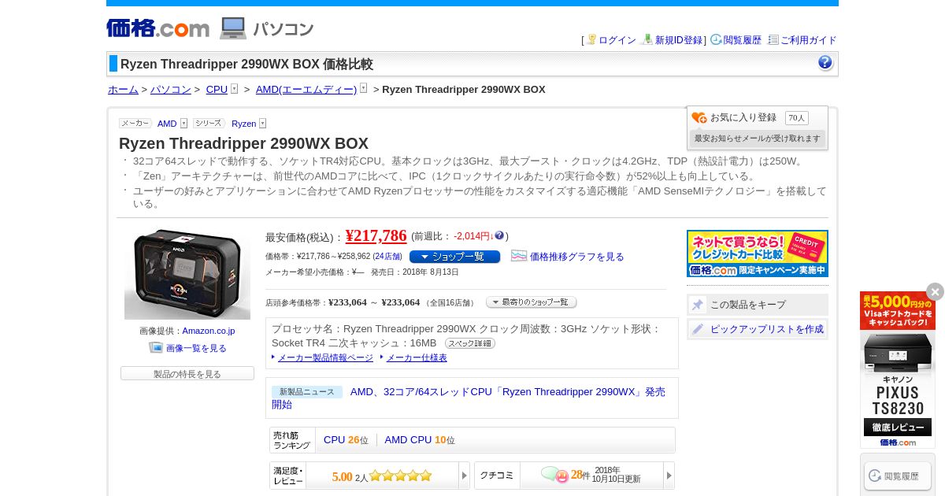Go to パソコン breadcrumb link
Viewport: 945px width, 496px height.
tap(171, 89)
